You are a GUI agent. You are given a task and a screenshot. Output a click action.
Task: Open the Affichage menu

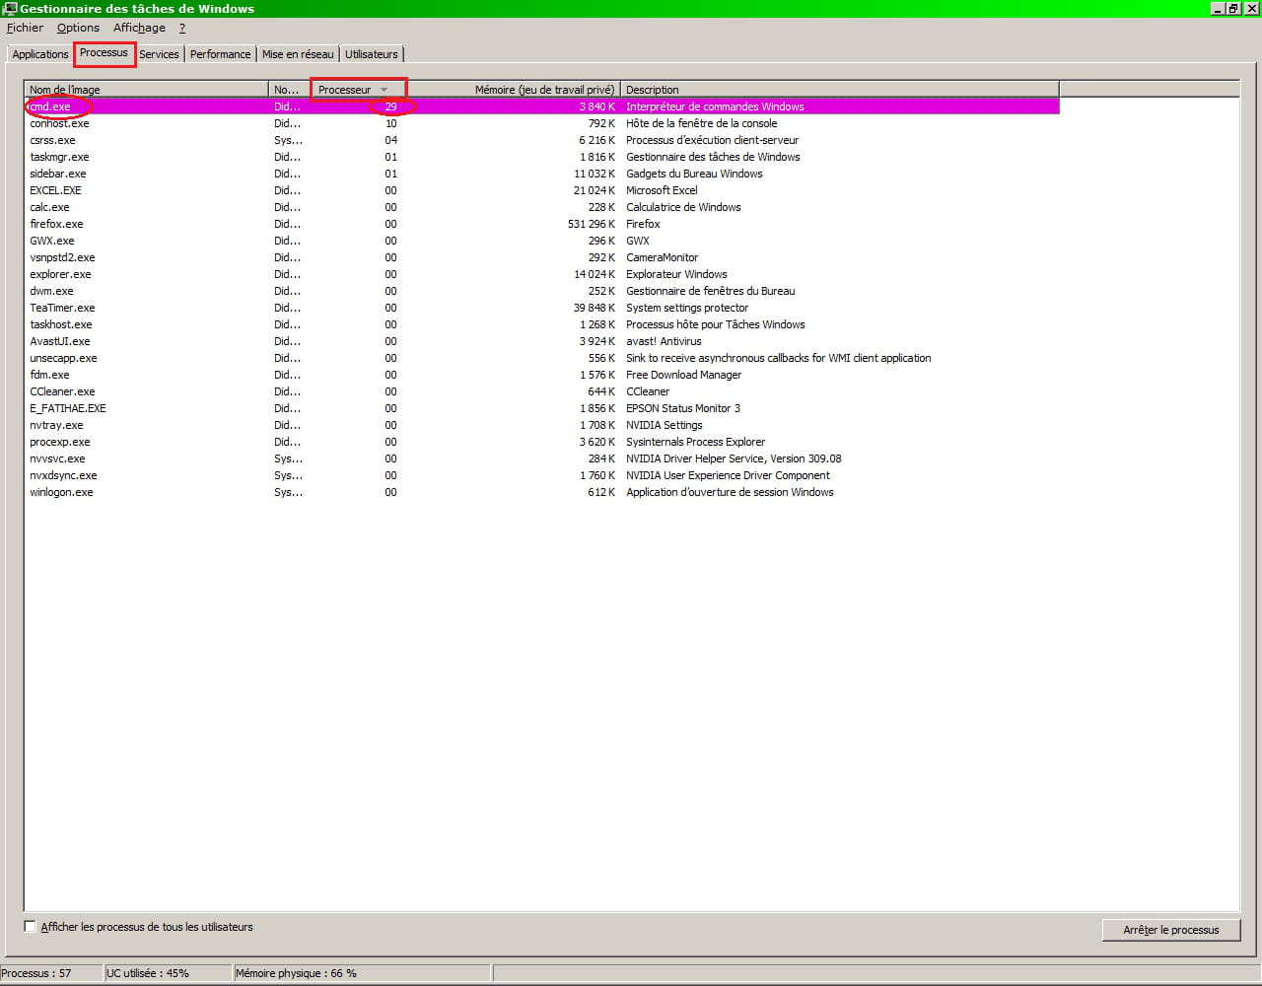coord(139,28)
